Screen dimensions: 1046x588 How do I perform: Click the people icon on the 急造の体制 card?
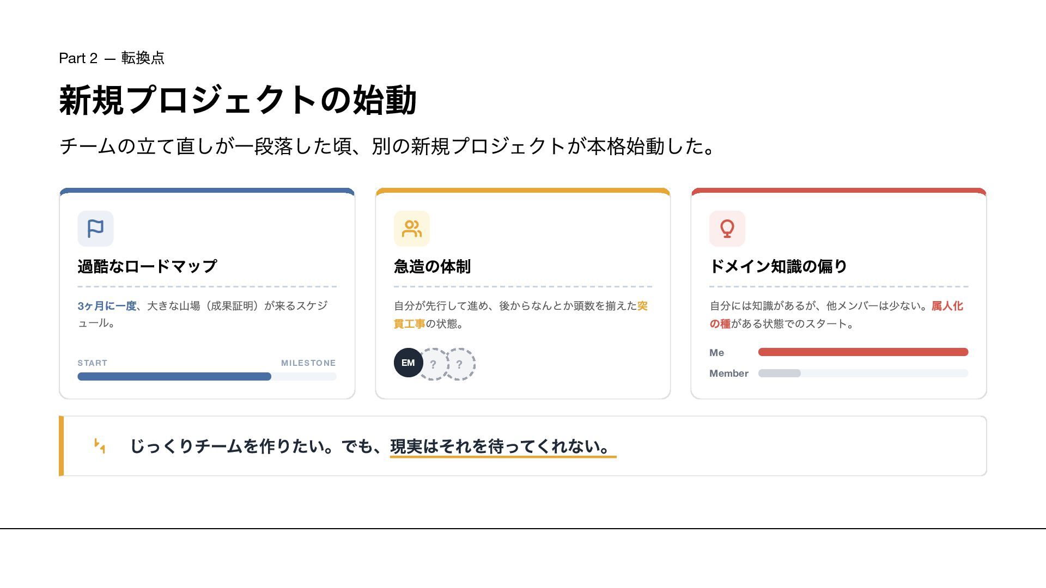tap(411, 229)
